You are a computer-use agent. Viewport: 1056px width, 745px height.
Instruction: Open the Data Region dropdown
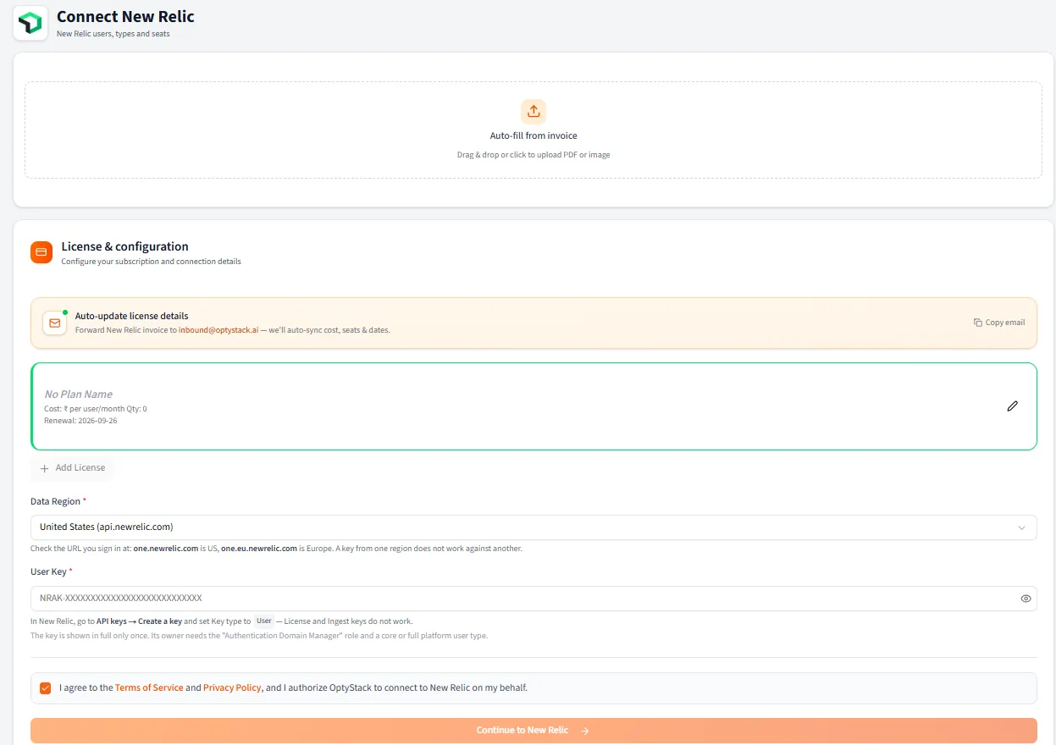(534, 527)
